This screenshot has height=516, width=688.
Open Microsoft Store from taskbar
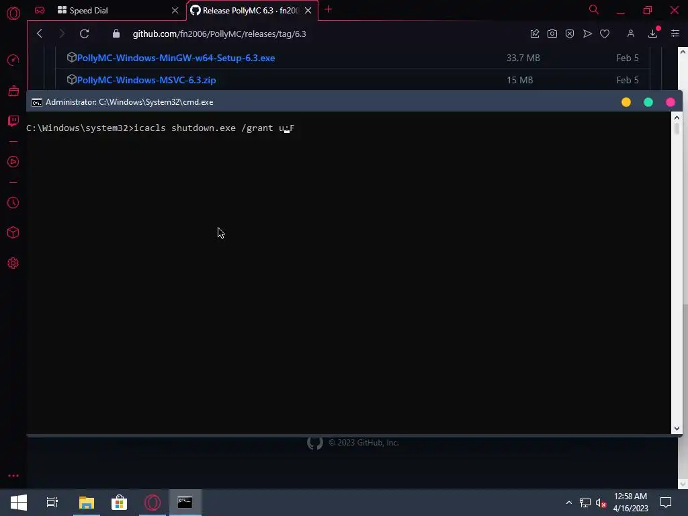click(x=119, y=503)
